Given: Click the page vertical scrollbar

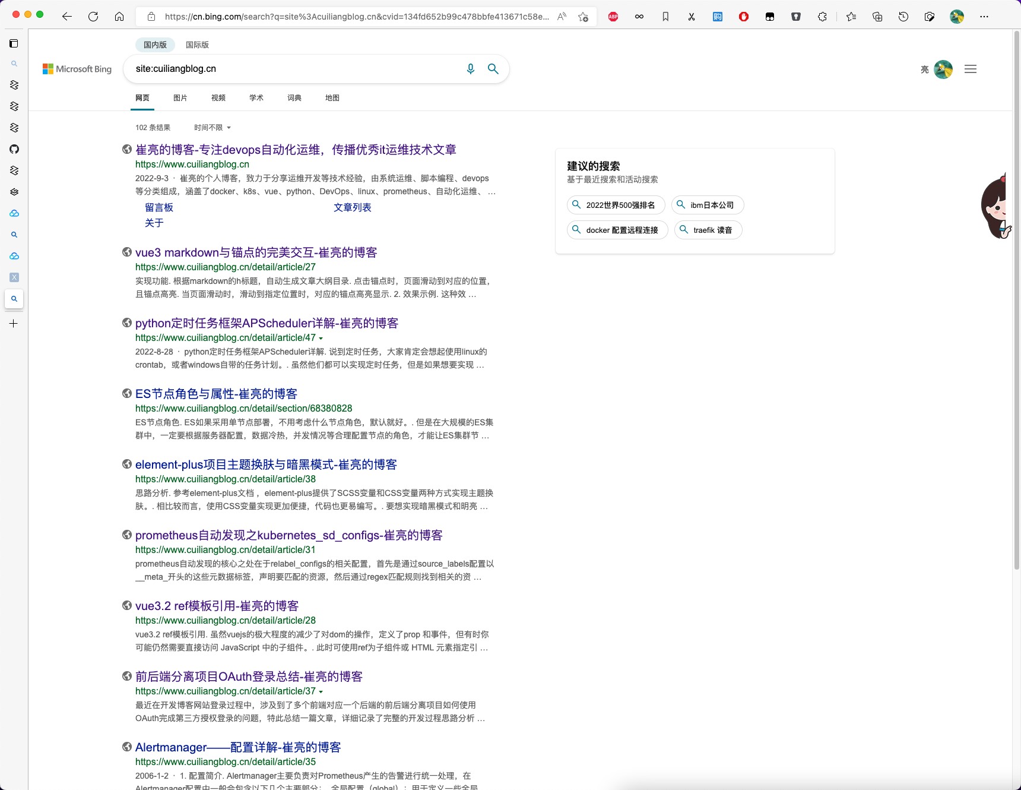Looking at the screenshot, I should [x=1016, y=300].
